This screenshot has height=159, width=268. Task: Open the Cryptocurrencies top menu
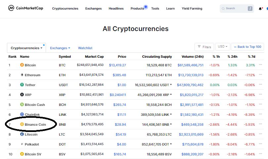65,8
